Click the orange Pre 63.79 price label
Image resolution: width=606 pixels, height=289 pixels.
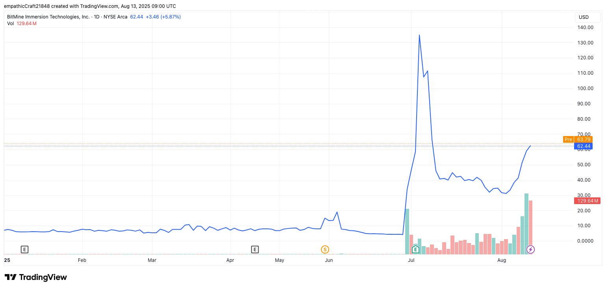[x=578, y=139]
